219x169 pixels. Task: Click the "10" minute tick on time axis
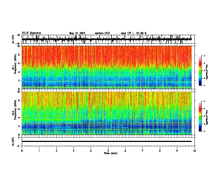tap(194, 151)
